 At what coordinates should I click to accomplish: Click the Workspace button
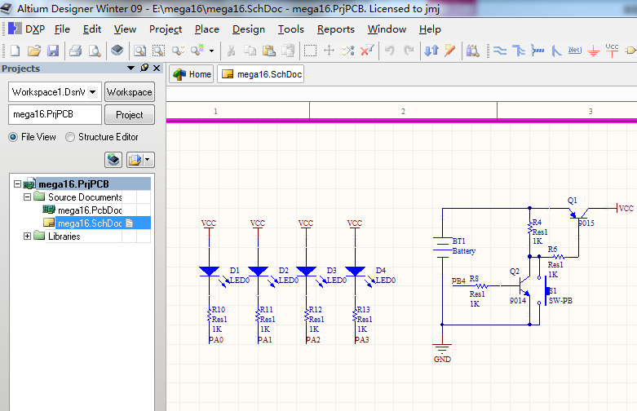tap(130, 92)
